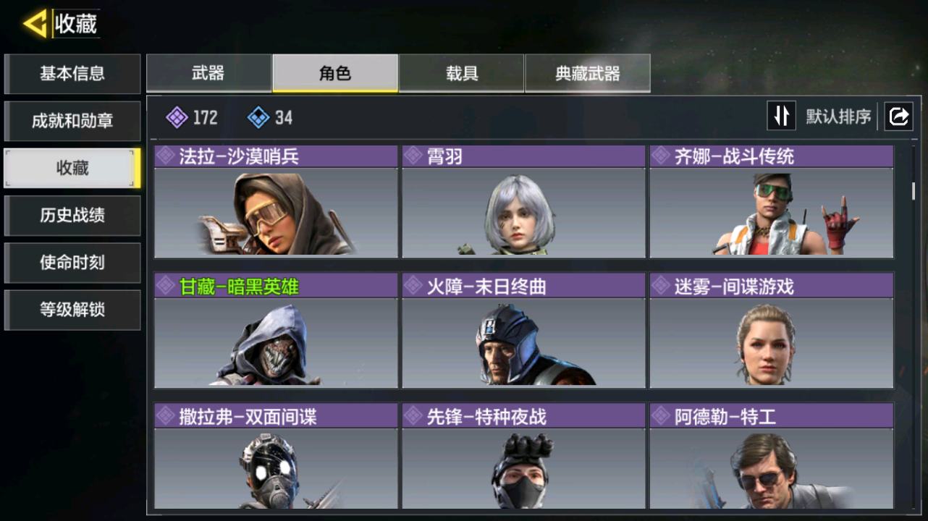The height and width of the screenshot is (521, 928).
Task: Toggle sort order arrows icon
Action: coord(781,116)
